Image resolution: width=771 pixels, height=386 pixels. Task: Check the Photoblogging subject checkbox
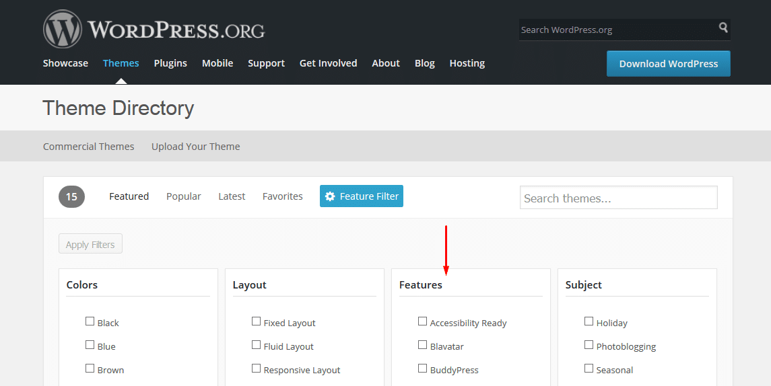tap(589, 345)
